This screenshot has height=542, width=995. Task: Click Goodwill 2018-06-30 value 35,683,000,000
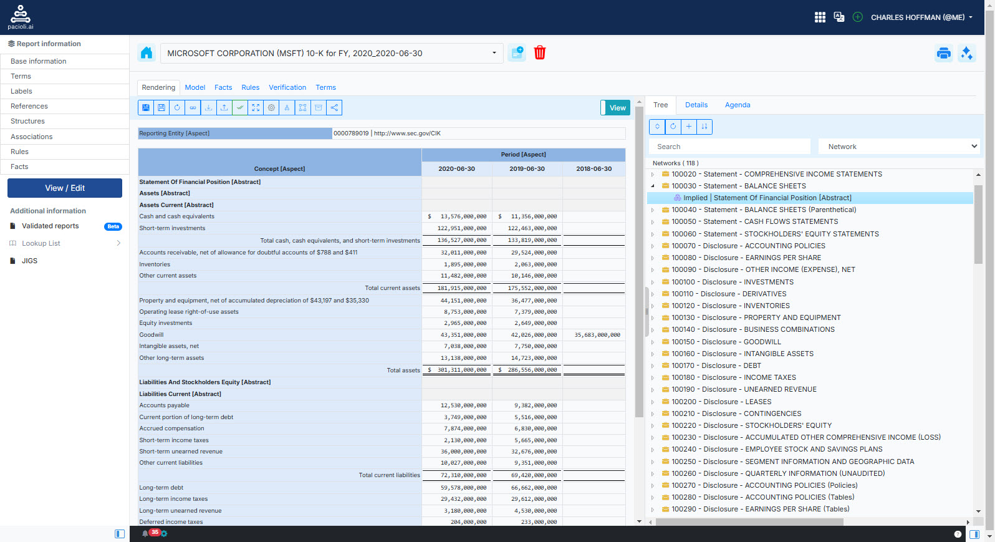pyautogui.click(x=597, y=335)
